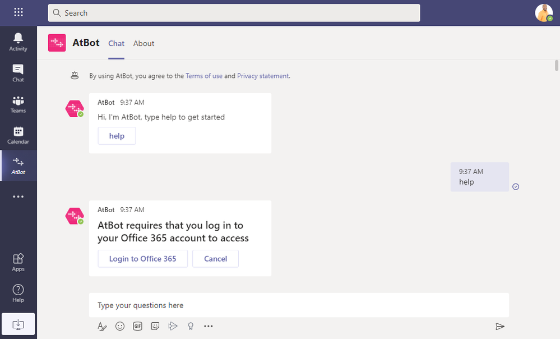Image resolution: width=560 pixels, height=339 pixels.
Task: Open the emoji picker
Action: pyautogui.click(x=120, y=326)
